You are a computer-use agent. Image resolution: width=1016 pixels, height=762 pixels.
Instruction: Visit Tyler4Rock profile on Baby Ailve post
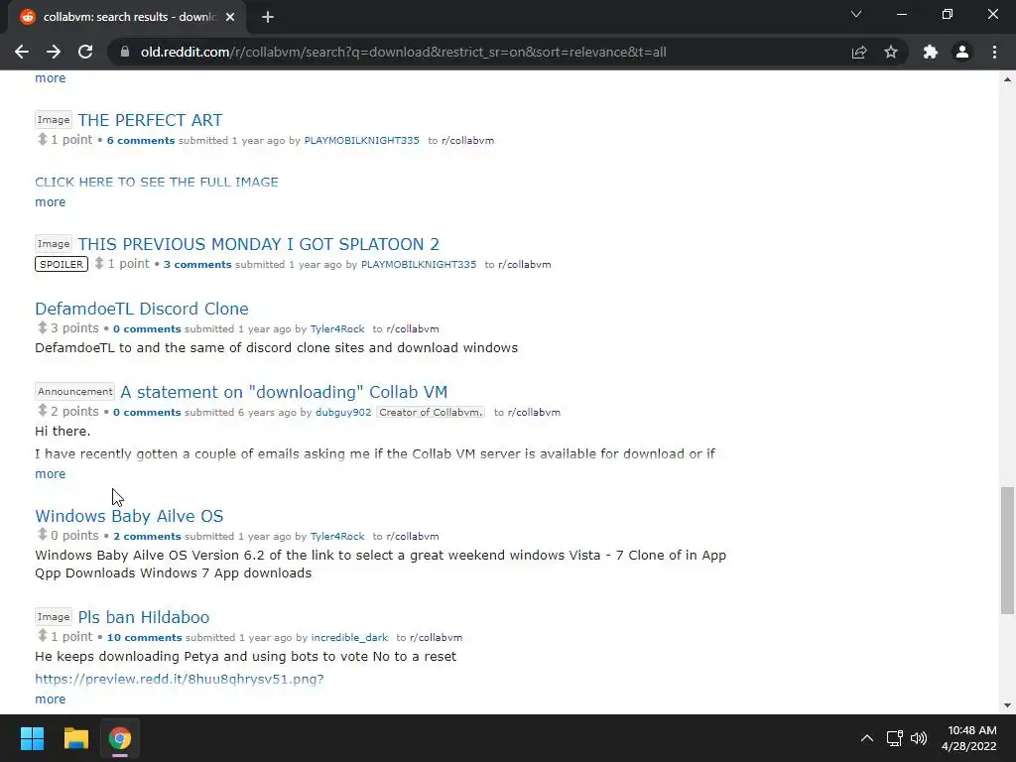point(337,537)
